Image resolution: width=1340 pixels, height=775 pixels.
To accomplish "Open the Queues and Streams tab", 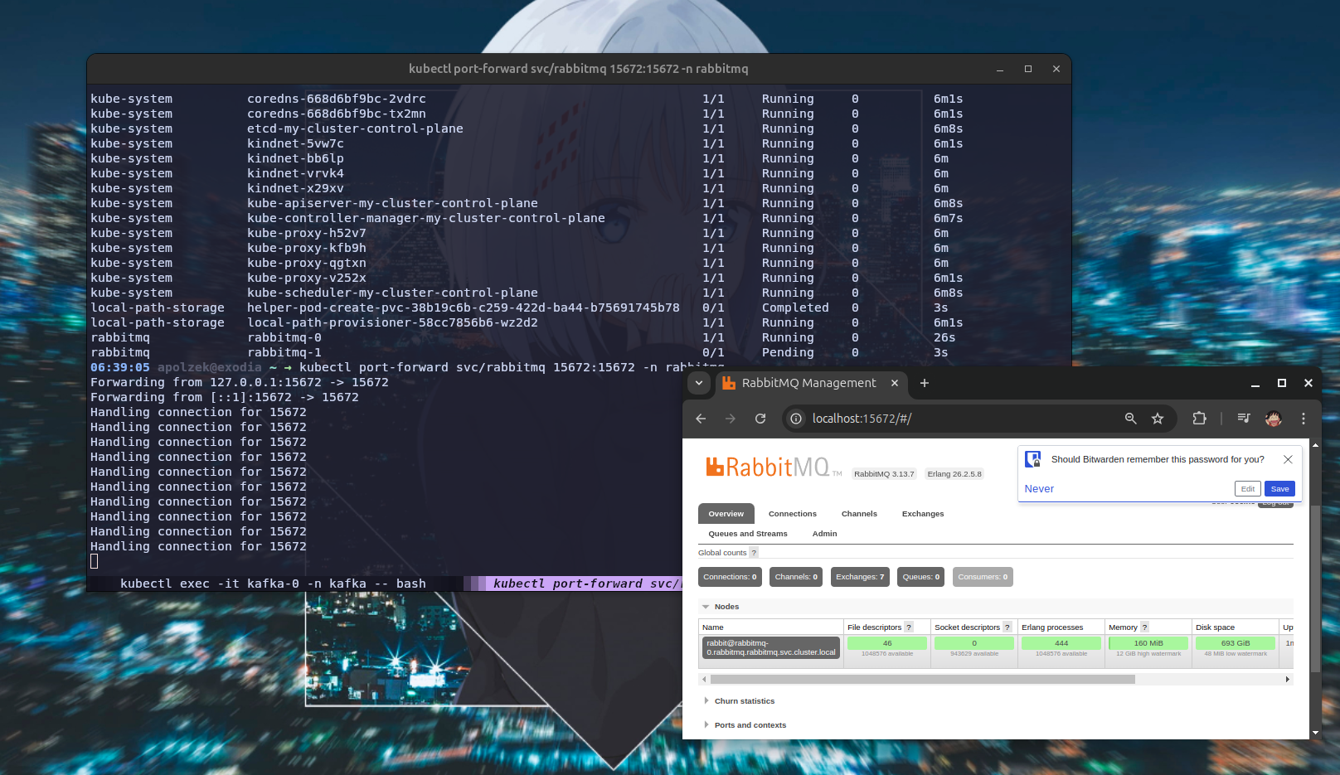I will (x=748, y=534).
